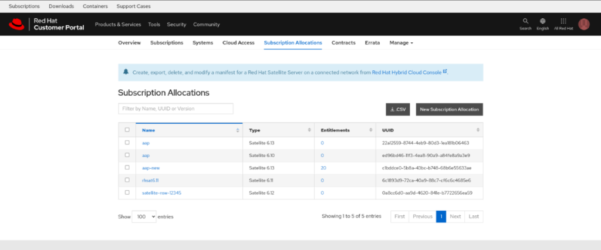The image size is (601, 250).
Task: Click the 20 entitlements link for aap-new
Action: pos(323,168)
